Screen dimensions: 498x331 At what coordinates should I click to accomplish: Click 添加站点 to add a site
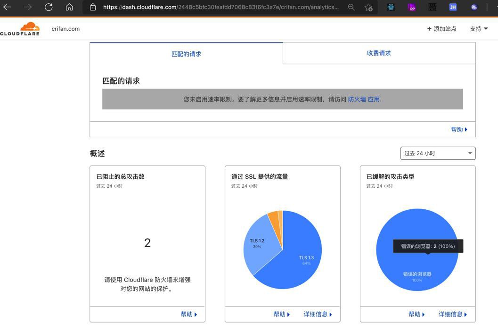coord(442,29)
